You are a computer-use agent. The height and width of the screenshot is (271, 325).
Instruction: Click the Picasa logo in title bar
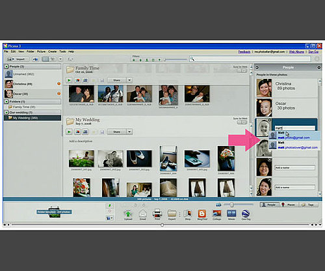pyautogui.click(x=5, y=46)
